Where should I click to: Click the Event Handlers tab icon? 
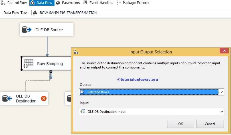85,3
